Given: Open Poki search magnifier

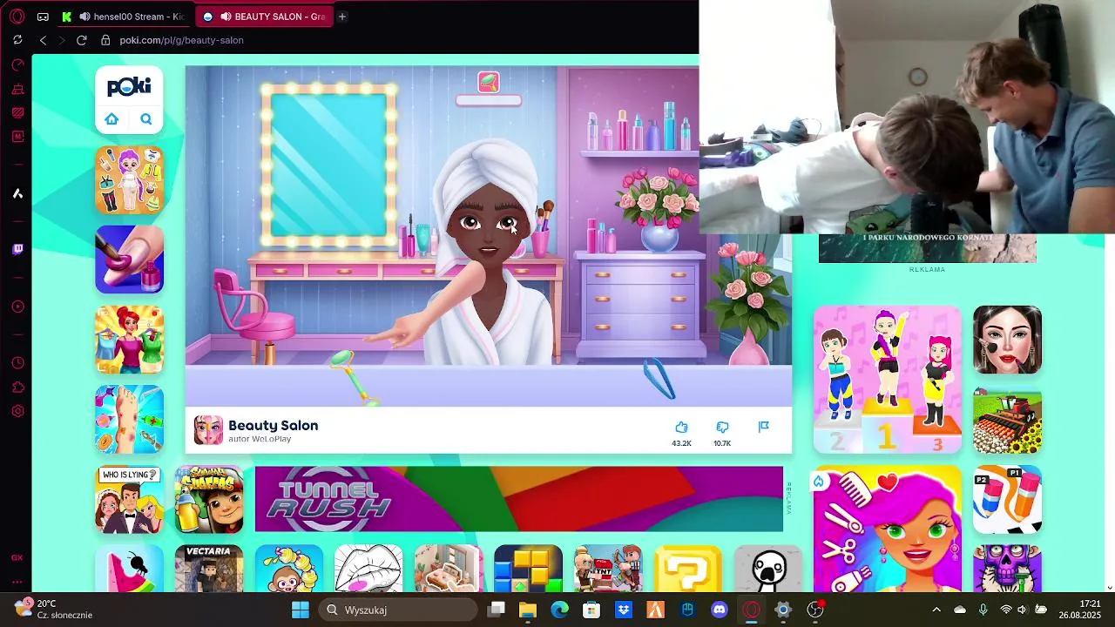Looking at the screenshot, I should point(145,119).
